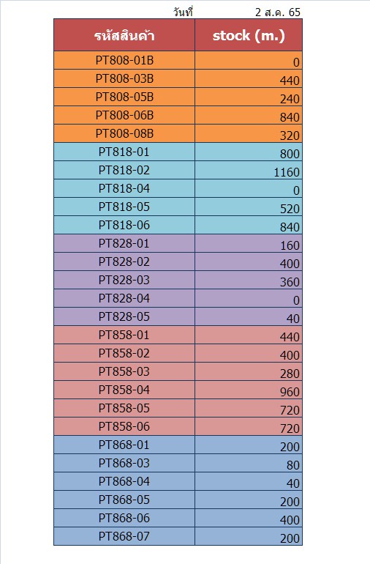
Task: Select cell PT858-03
Action: point(124,371)
